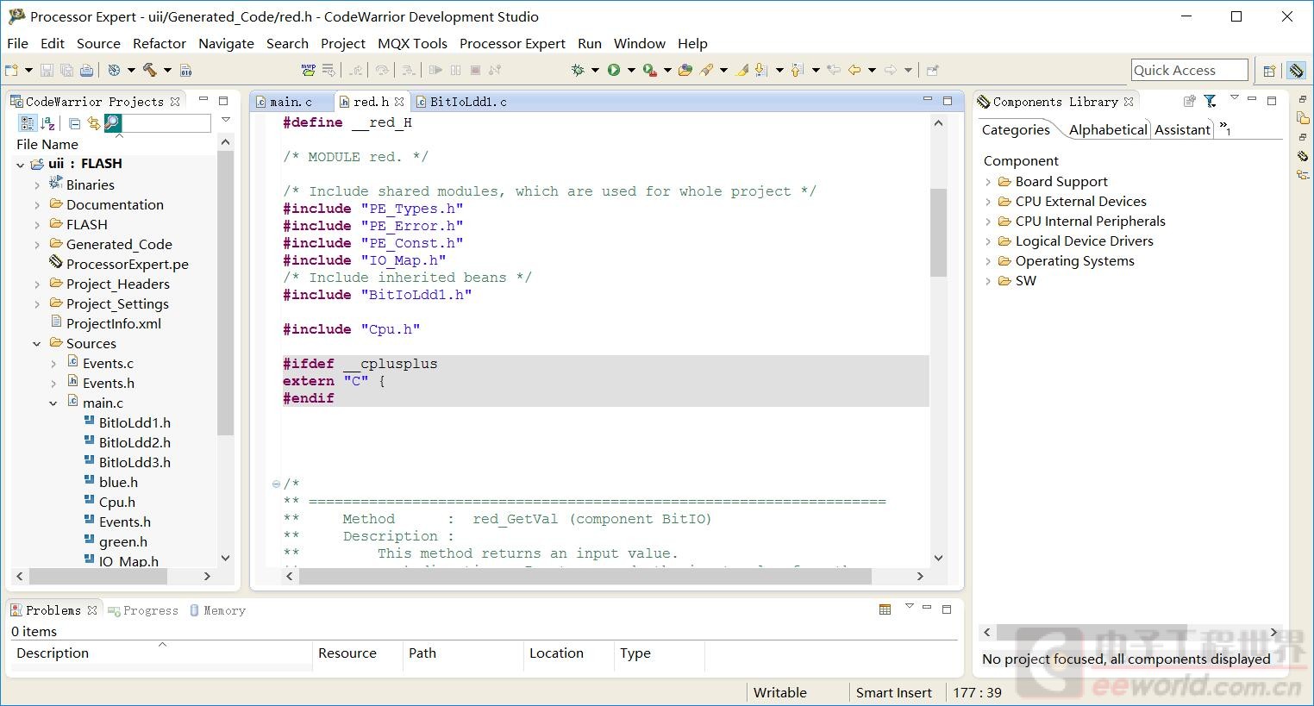Expand the Board Support category
Viewport: 1314px width, 706px height.
(988, 182)
